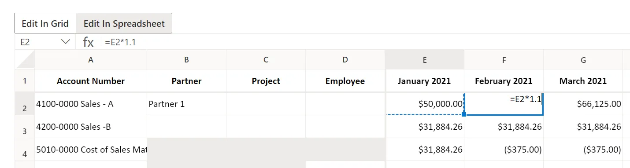Viewport: 630px width, 168px height.
Task: Click the 5010-0000 Cost of Sales cell
Action: click(91, 150)
